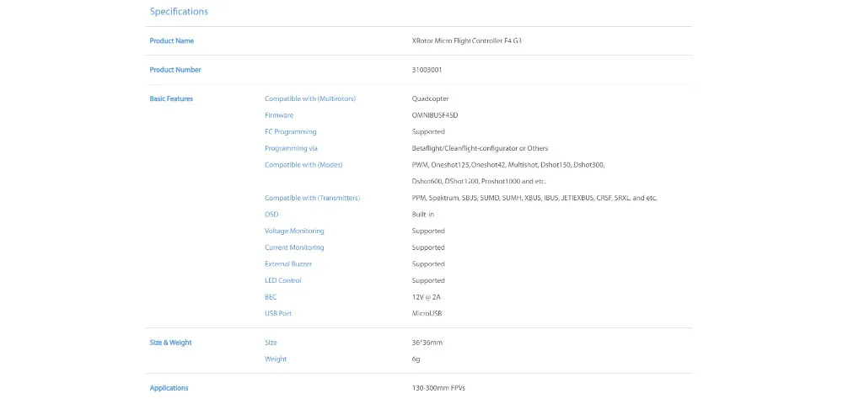Click Compatible with (Transmitters) label
The image size is (843, 399).
313,198
